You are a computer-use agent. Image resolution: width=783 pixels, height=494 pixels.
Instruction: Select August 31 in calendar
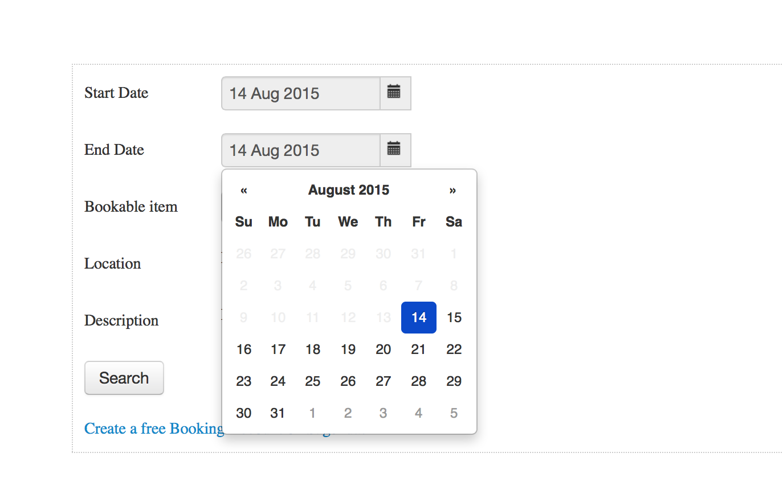(x=278, y=413)
